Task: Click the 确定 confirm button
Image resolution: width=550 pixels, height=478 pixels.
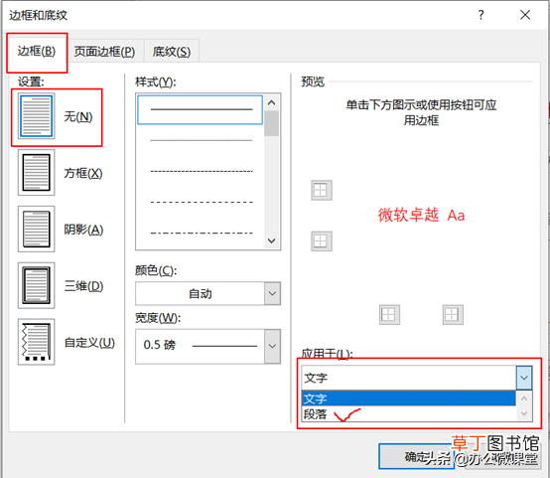Action: (416, 456)
